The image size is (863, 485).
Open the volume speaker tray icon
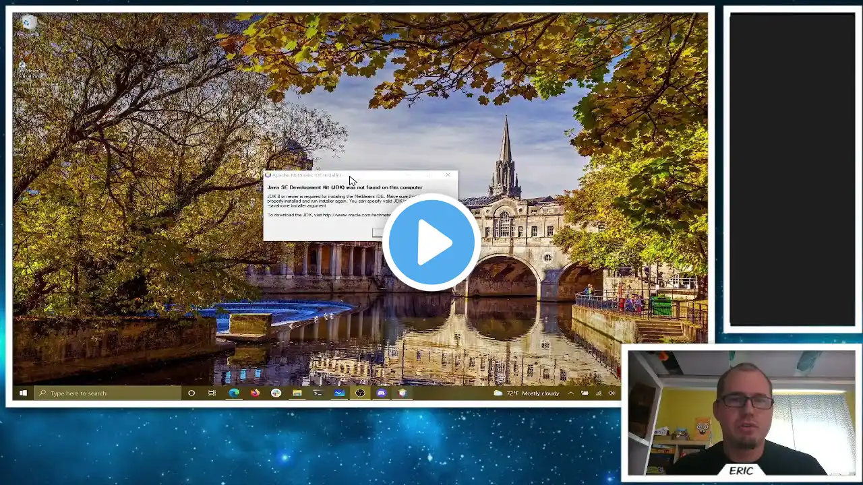tap(612, 393)
